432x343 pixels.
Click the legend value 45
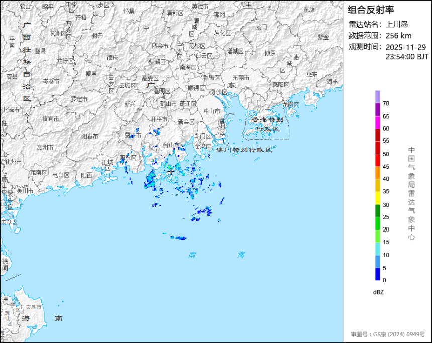(386, 167)
